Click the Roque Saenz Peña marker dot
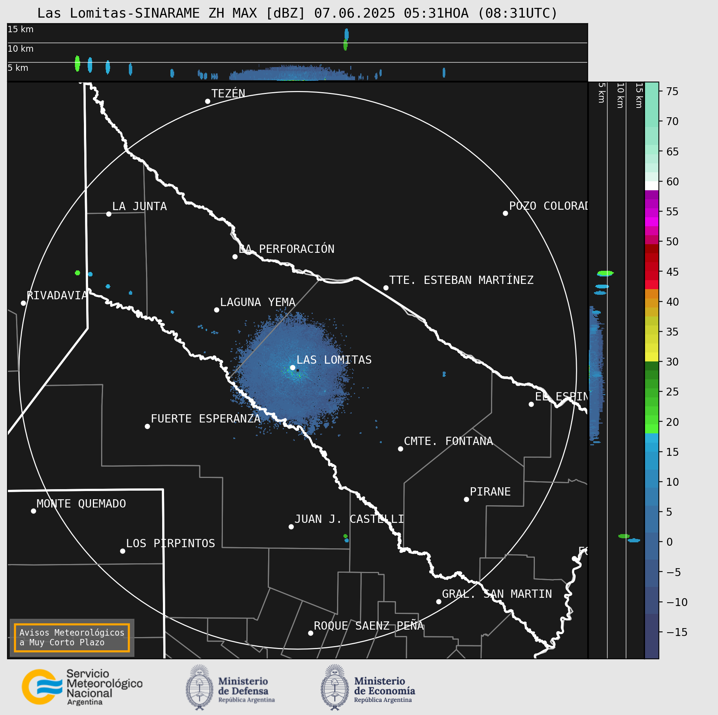Viewport: 718px width, 715px height. coord(310,633)
